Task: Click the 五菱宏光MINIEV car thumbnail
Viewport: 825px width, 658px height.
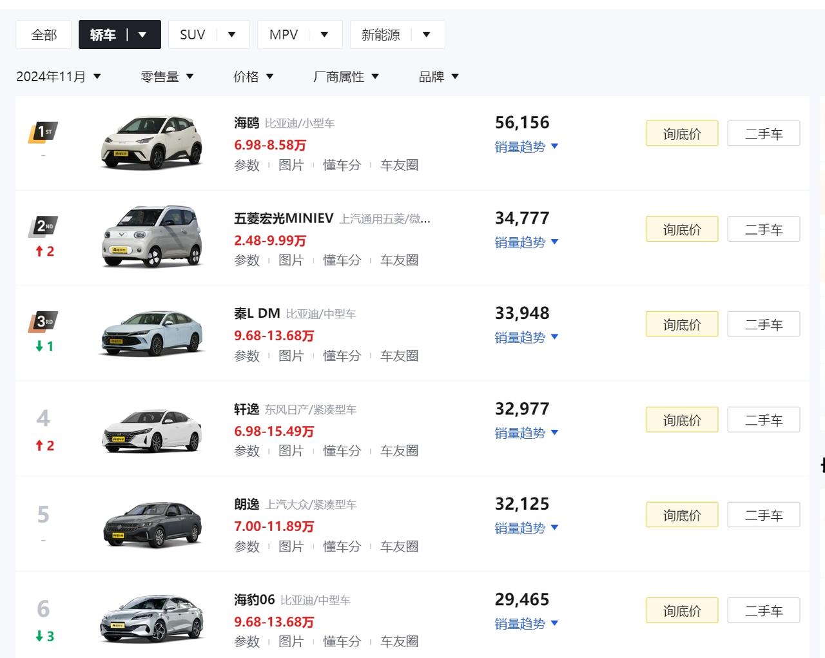Action: pos(152,237)
